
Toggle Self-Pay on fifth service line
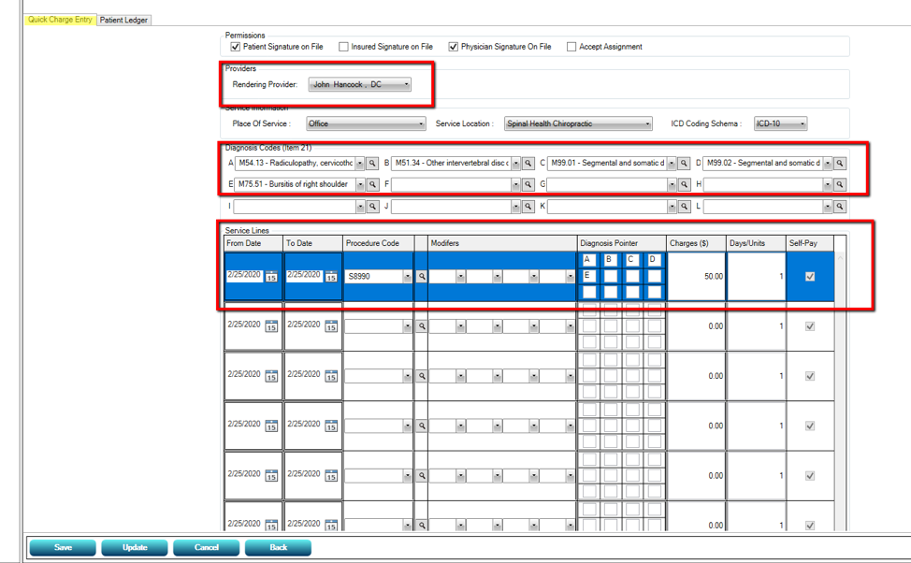pyautogui.click(x=810, y=476)
